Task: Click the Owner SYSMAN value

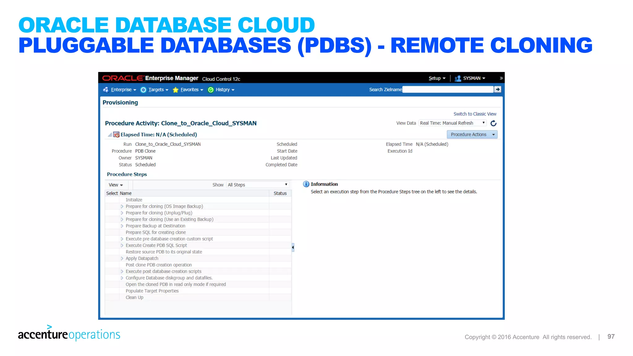Action: (144, 158)
